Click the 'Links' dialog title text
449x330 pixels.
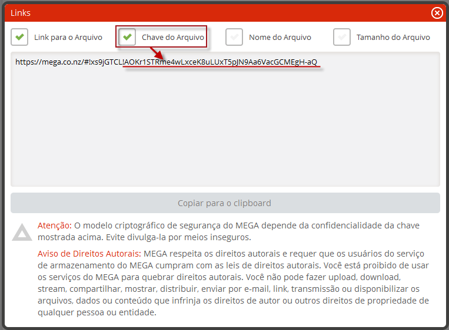21,13
